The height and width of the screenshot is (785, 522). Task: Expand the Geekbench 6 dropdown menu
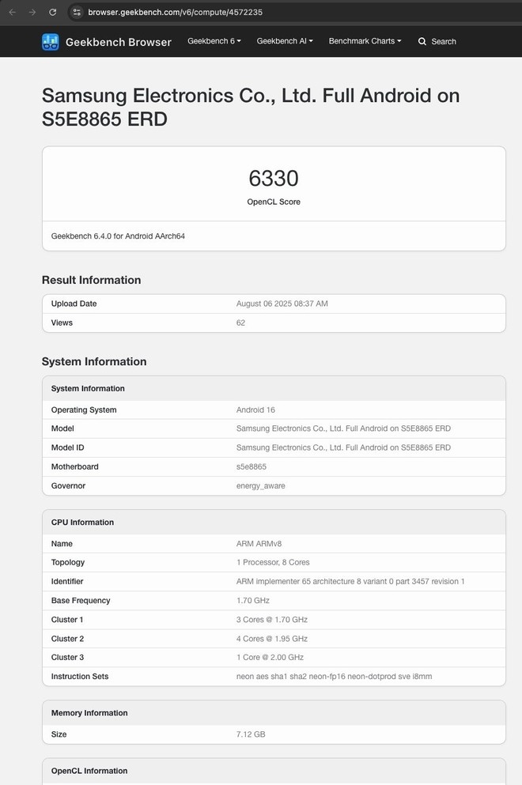[x=214, y=41]
